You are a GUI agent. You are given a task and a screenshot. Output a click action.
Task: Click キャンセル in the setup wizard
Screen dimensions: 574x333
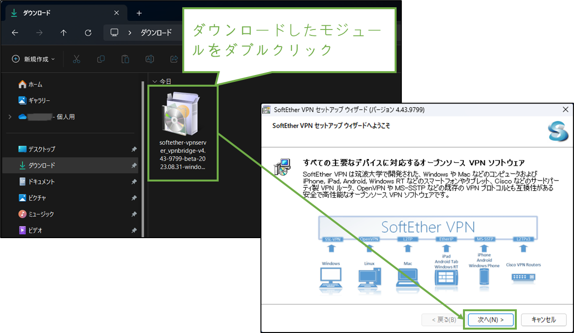[x=543, y=319]
